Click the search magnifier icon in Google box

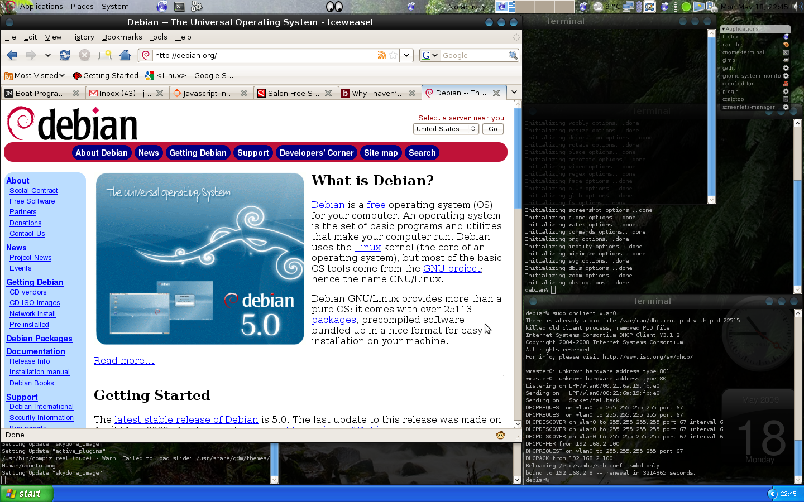tap(513, 55)
